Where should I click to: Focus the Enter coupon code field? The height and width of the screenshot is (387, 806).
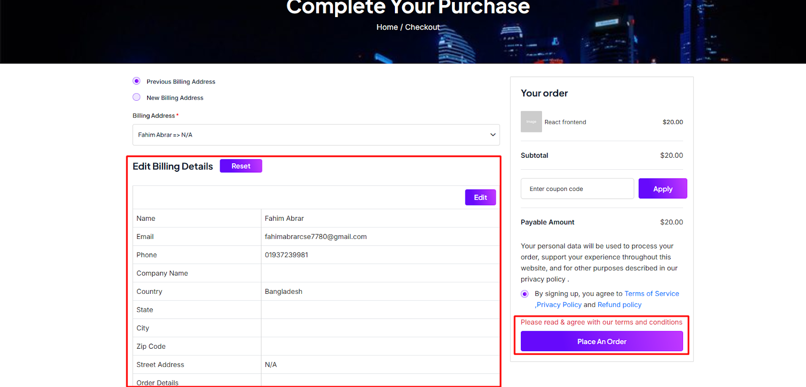pos(577,188)
